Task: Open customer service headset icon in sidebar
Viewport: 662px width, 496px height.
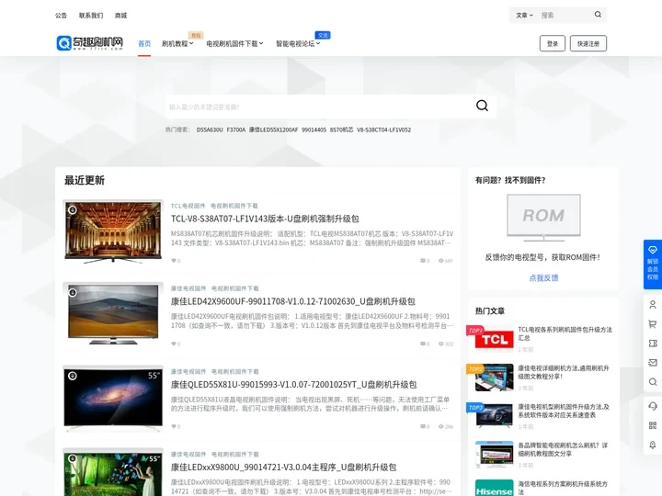Action: coord(652,406)
